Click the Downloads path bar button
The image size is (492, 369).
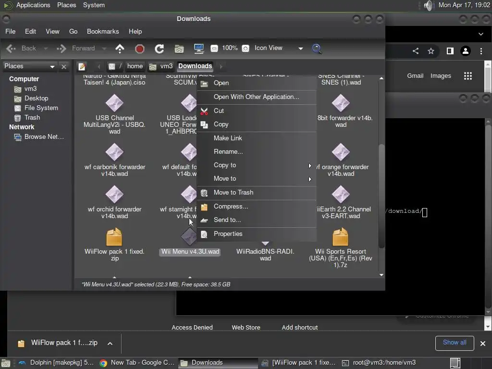[x=195, y=66]
